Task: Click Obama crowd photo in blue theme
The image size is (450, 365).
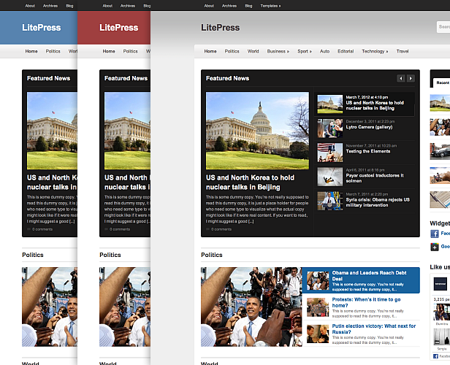Action: [50, 307]
